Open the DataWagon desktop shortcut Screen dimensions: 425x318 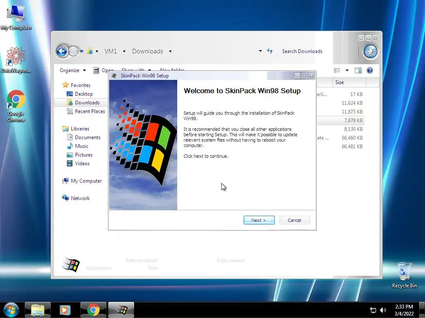point(16,60)
